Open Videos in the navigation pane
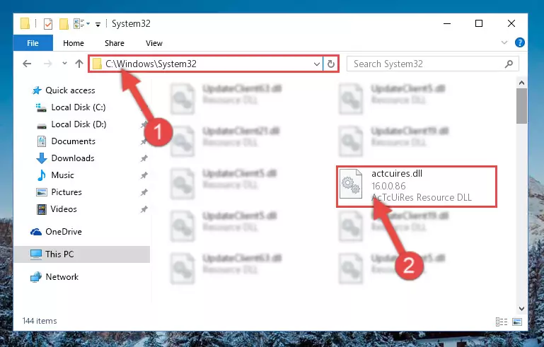Screen dimensions: 544x347 click(64, 209)
